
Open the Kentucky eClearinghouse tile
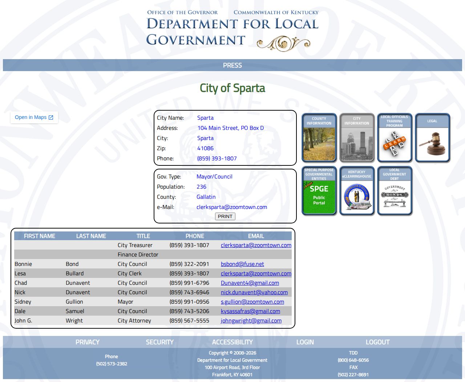coord(357,191)
